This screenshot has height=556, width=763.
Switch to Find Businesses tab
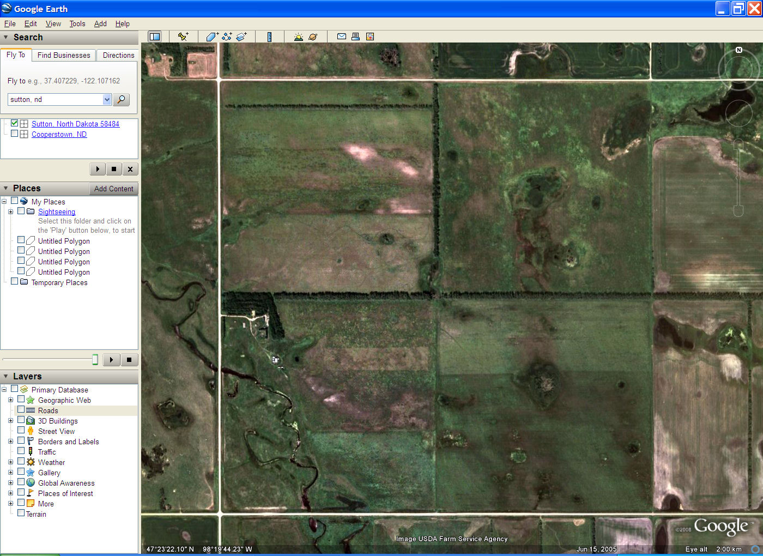(64, 55)
